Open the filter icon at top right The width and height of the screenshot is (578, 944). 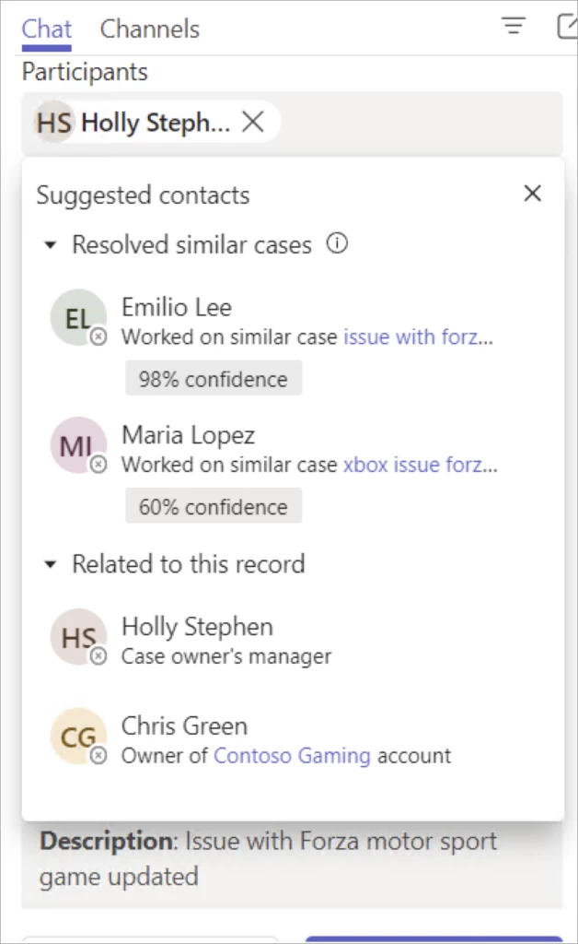pos(514,26)
